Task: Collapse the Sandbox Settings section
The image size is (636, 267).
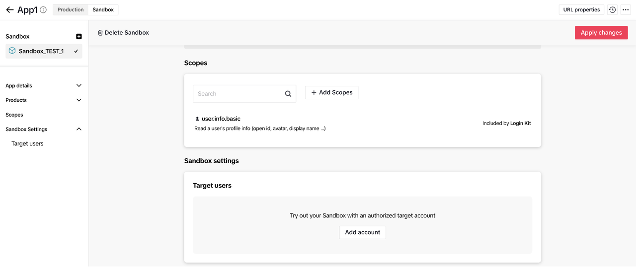Action: (79, 129)
